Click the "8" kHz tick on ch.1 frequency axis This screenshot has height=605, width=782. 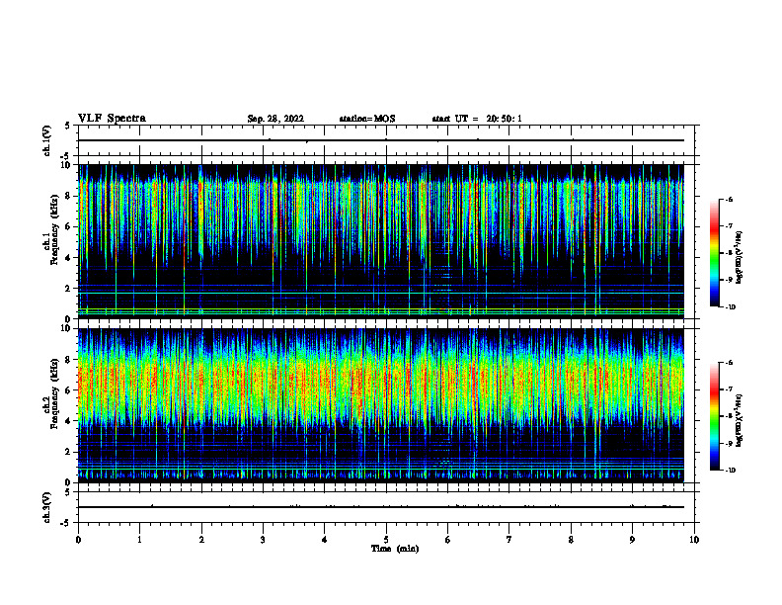click(x=69, y=196)
